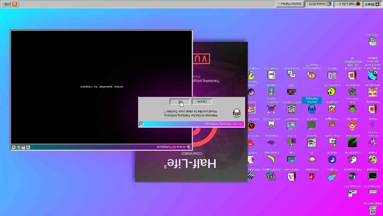The height and width of the screenshot is (216, 383).
Task: Open the 3D icon
Action: [x=312, y=159]
